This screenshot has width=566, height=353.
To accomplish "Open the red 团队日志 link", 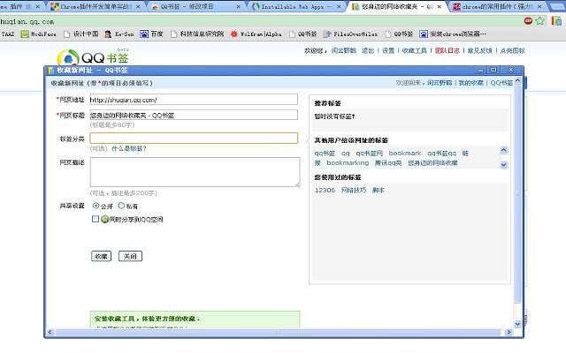I will pos(447,51).
